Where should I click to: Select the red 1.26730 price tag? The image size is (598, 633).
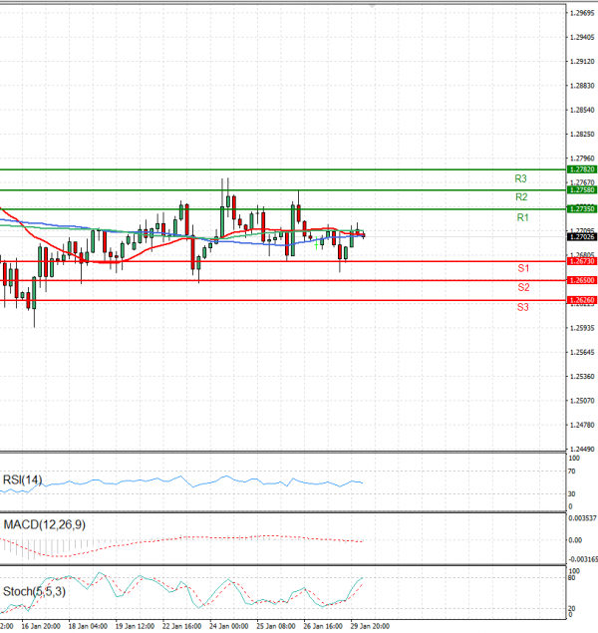(582, 261)
